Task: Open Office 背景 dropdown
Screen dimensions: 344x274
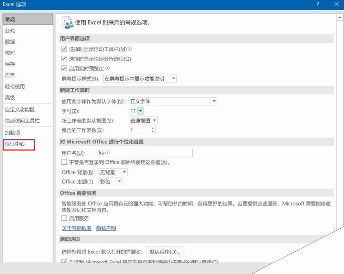Action: (x=113, y=172)
